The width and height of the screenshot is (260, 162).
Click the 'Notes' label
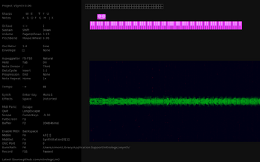tap(6, 18)
